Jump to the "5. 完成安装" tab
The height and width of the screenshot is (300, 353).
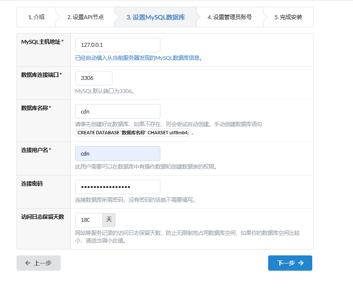pos(288,17)
